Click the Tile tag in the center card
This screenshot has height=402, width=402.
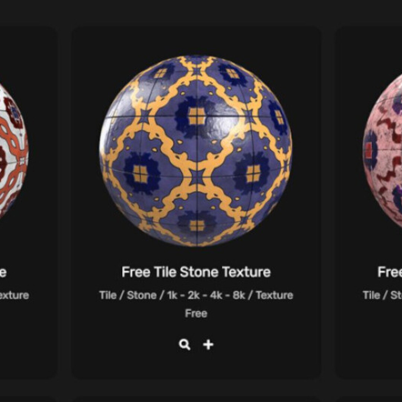coord(108,295)
